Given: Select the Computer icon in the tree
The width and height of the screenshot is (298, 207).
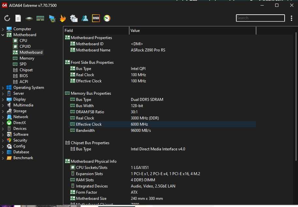Looking at the screenshot, I should click(x=9, y=29).
